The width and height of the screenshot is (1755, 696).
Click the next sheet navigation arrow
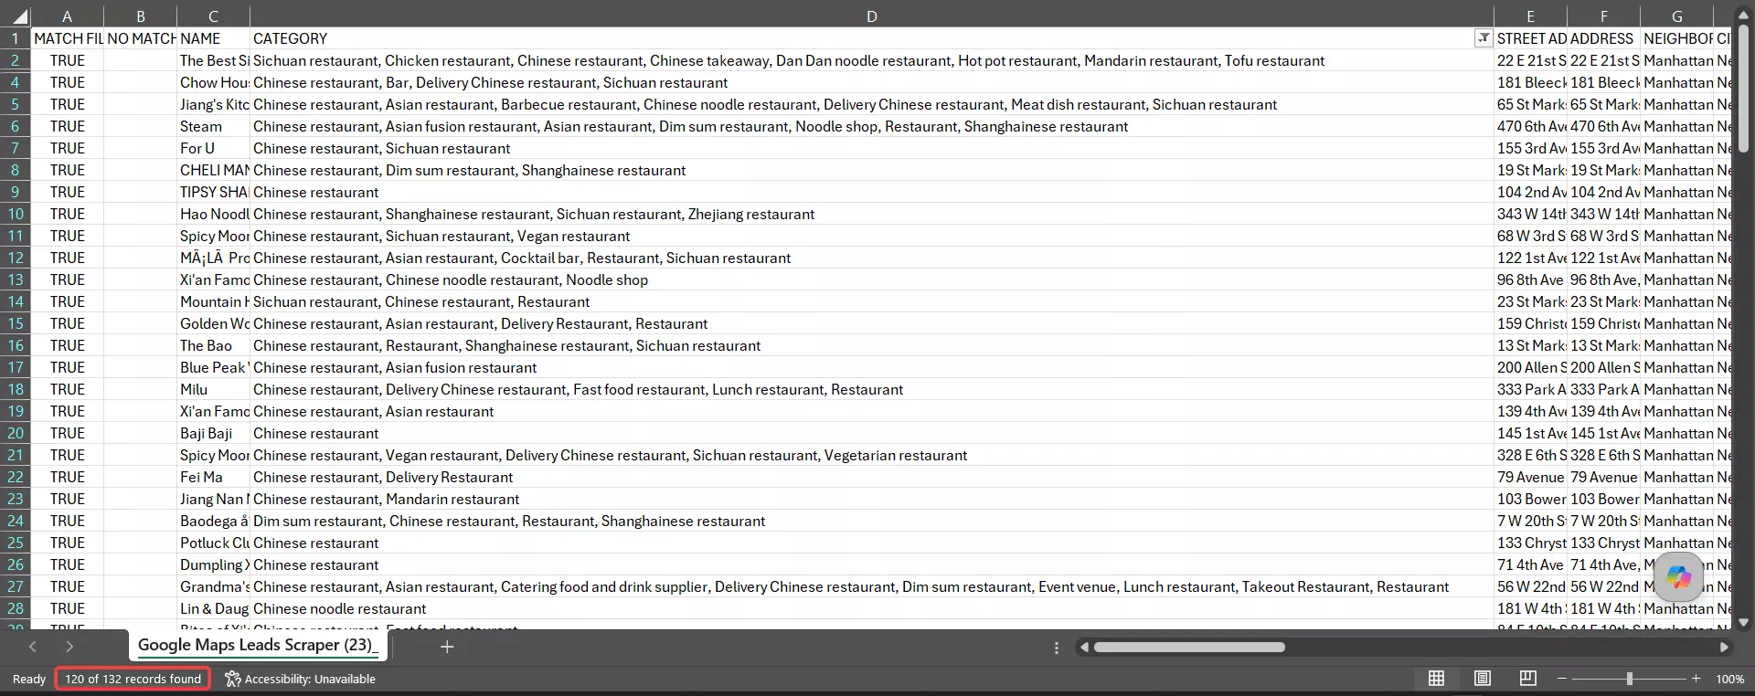pyautogui.click(x=69, y=647)
